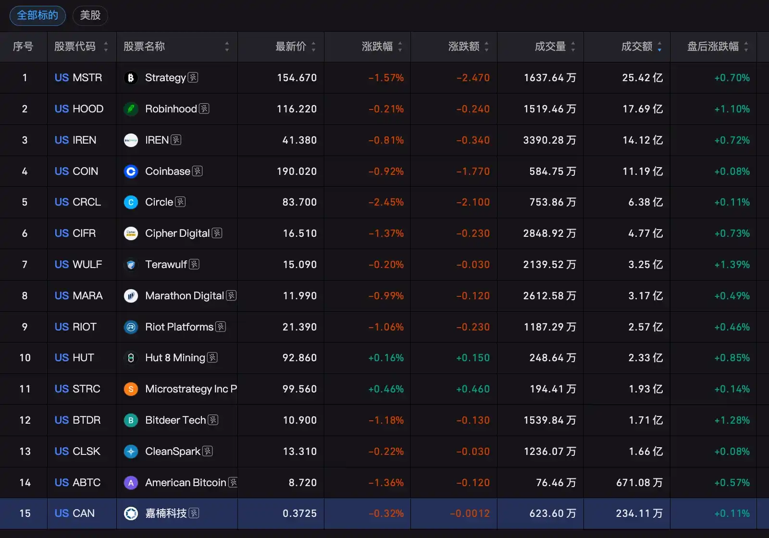Sort by 成交量 using its sort arrows
The image size is (769, 538).
tap(573, 47)
